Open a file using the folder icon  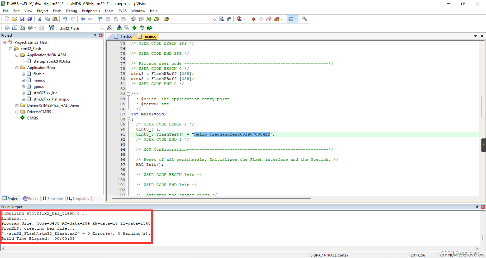[x=15, y=19]
